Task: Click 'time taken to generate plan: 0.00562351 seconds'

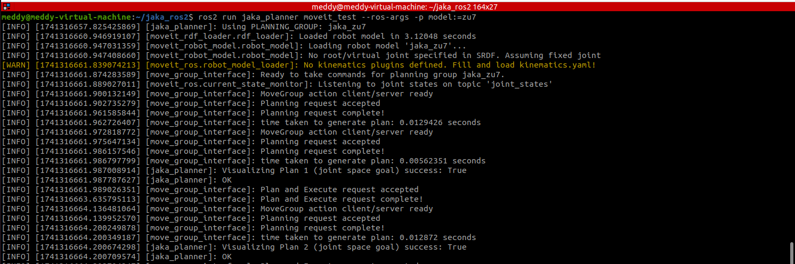Action: pyautogui.click(x=372, y=161)
